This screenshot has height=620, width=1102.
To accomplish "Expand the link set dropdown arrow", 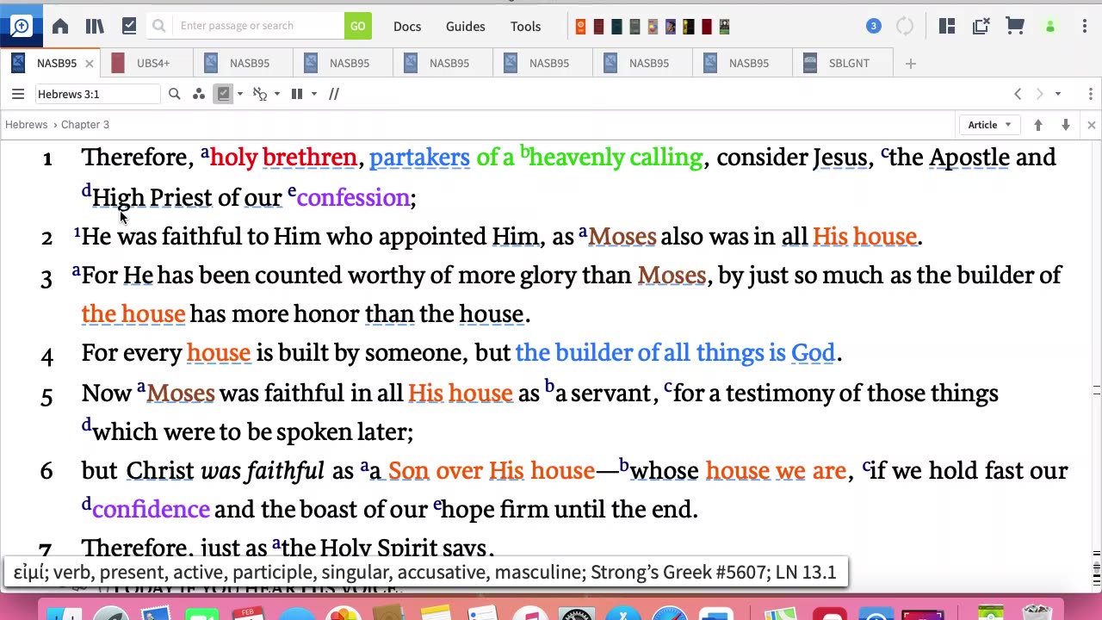I will (276, 94).
